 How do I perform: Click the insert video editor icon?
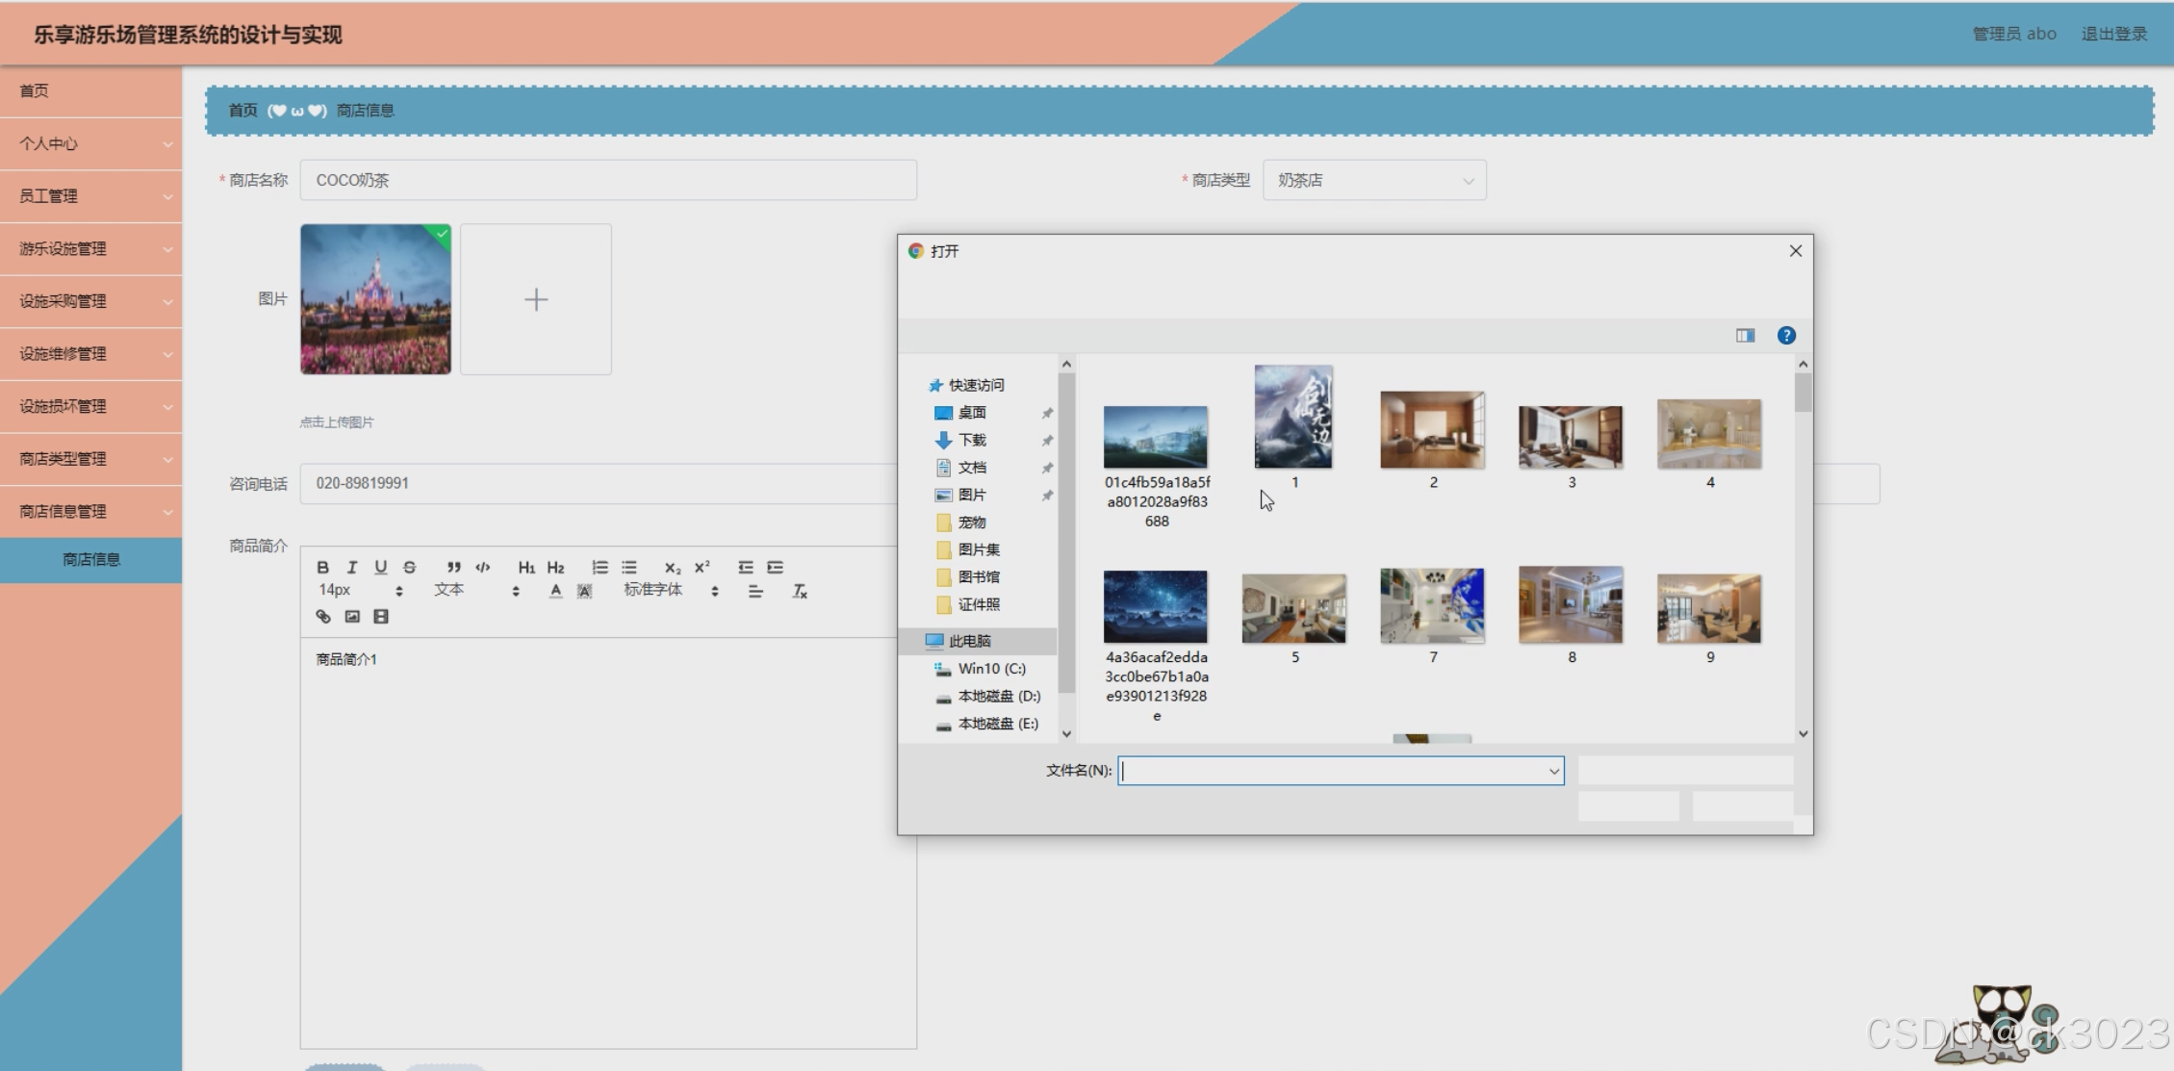(381, 617)
